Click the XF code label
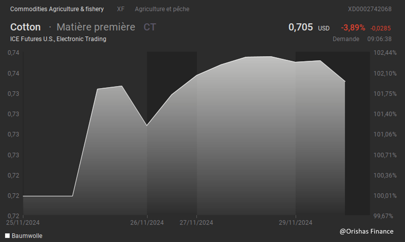The width and height of the screenshot is (405, 242). tap(121, 9)
